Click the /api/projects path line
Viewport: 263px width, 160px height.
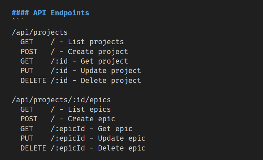click(40, 33)
